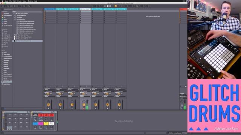Image resolution: width=241 pixels, height=135 pixels.
Task: Click the Tap tempo button
Action: [8, 6]
